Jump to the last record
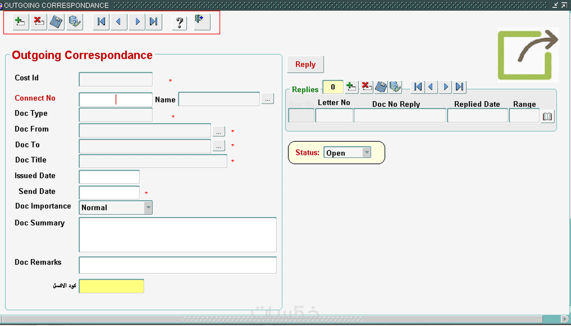Screen dimensions: 571x326 (x=154, y=22)
